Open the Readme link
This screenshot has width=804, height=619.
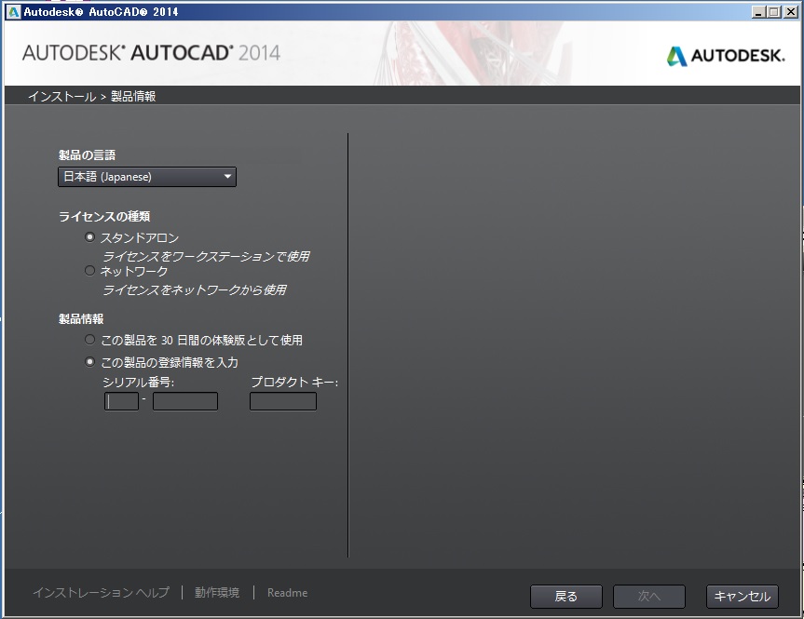(287, 592)
